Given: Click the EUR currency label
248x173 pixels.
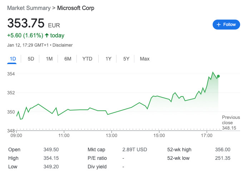Looking at the screenshot, I should click(54, 25).
